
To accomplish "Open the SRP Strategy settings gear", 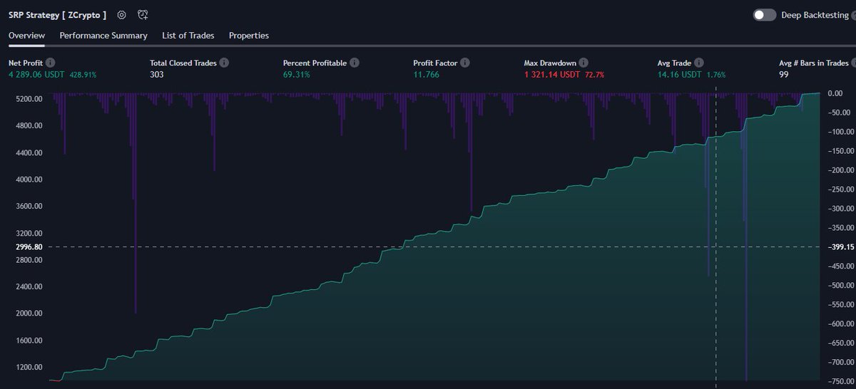I will click(x=122, y=15).
